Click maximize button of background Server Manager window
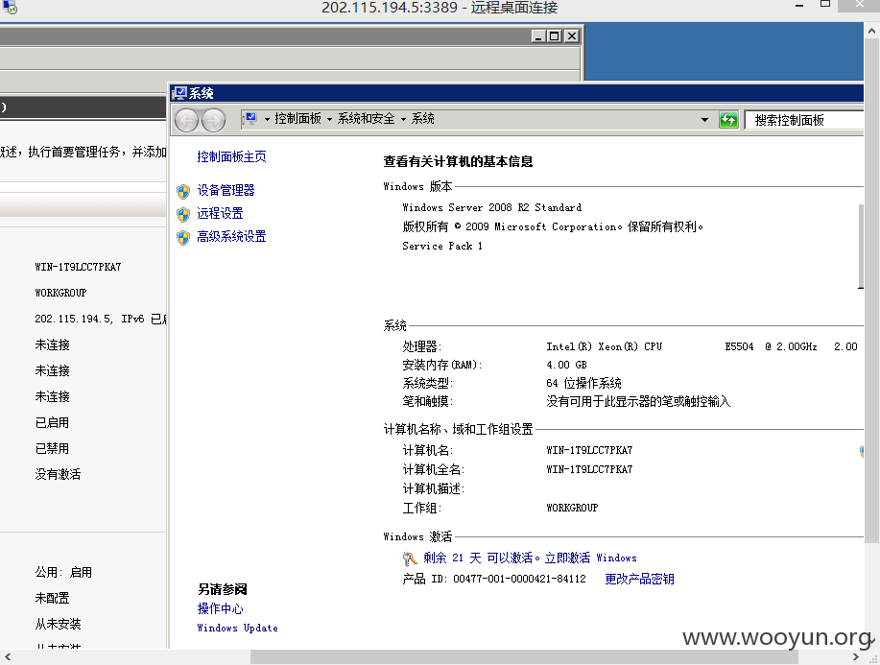The height and width of the screenshot is (665, 880). point(554,36)
